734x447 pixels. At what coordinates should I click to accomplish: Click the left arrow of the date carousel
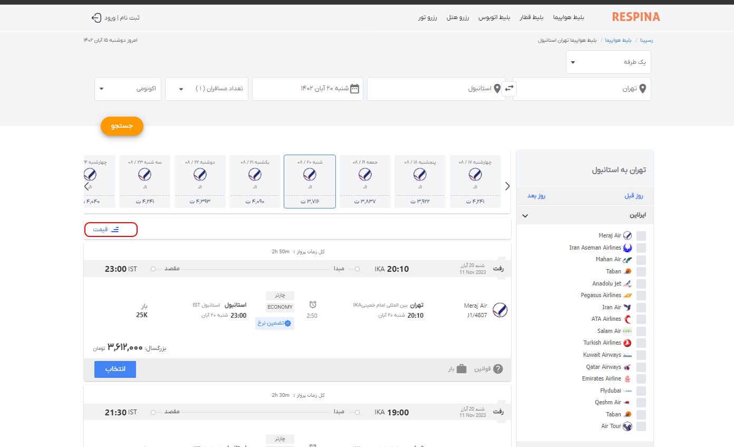tap(87, 186)
